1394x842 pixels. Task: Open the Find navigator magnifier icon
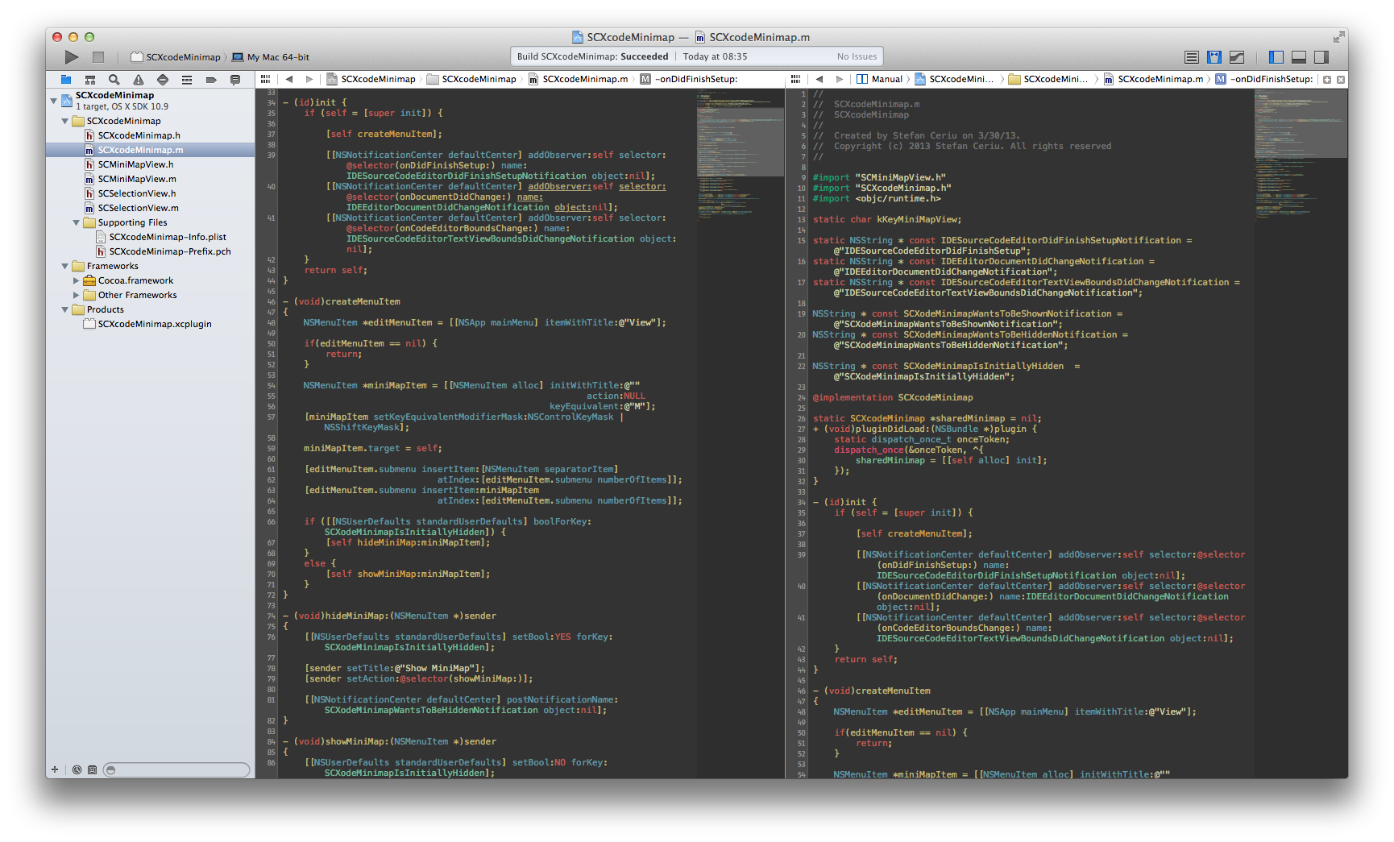(x=114, y=80)
